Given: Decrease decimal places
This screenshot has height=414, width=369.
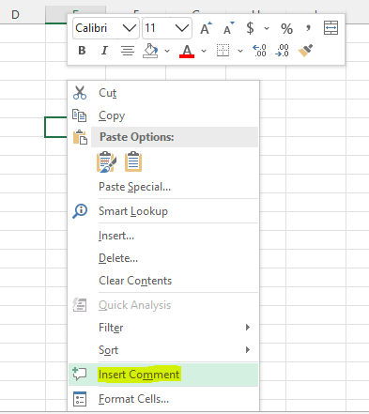Looking at the screenshot, I should coord(282,51).
